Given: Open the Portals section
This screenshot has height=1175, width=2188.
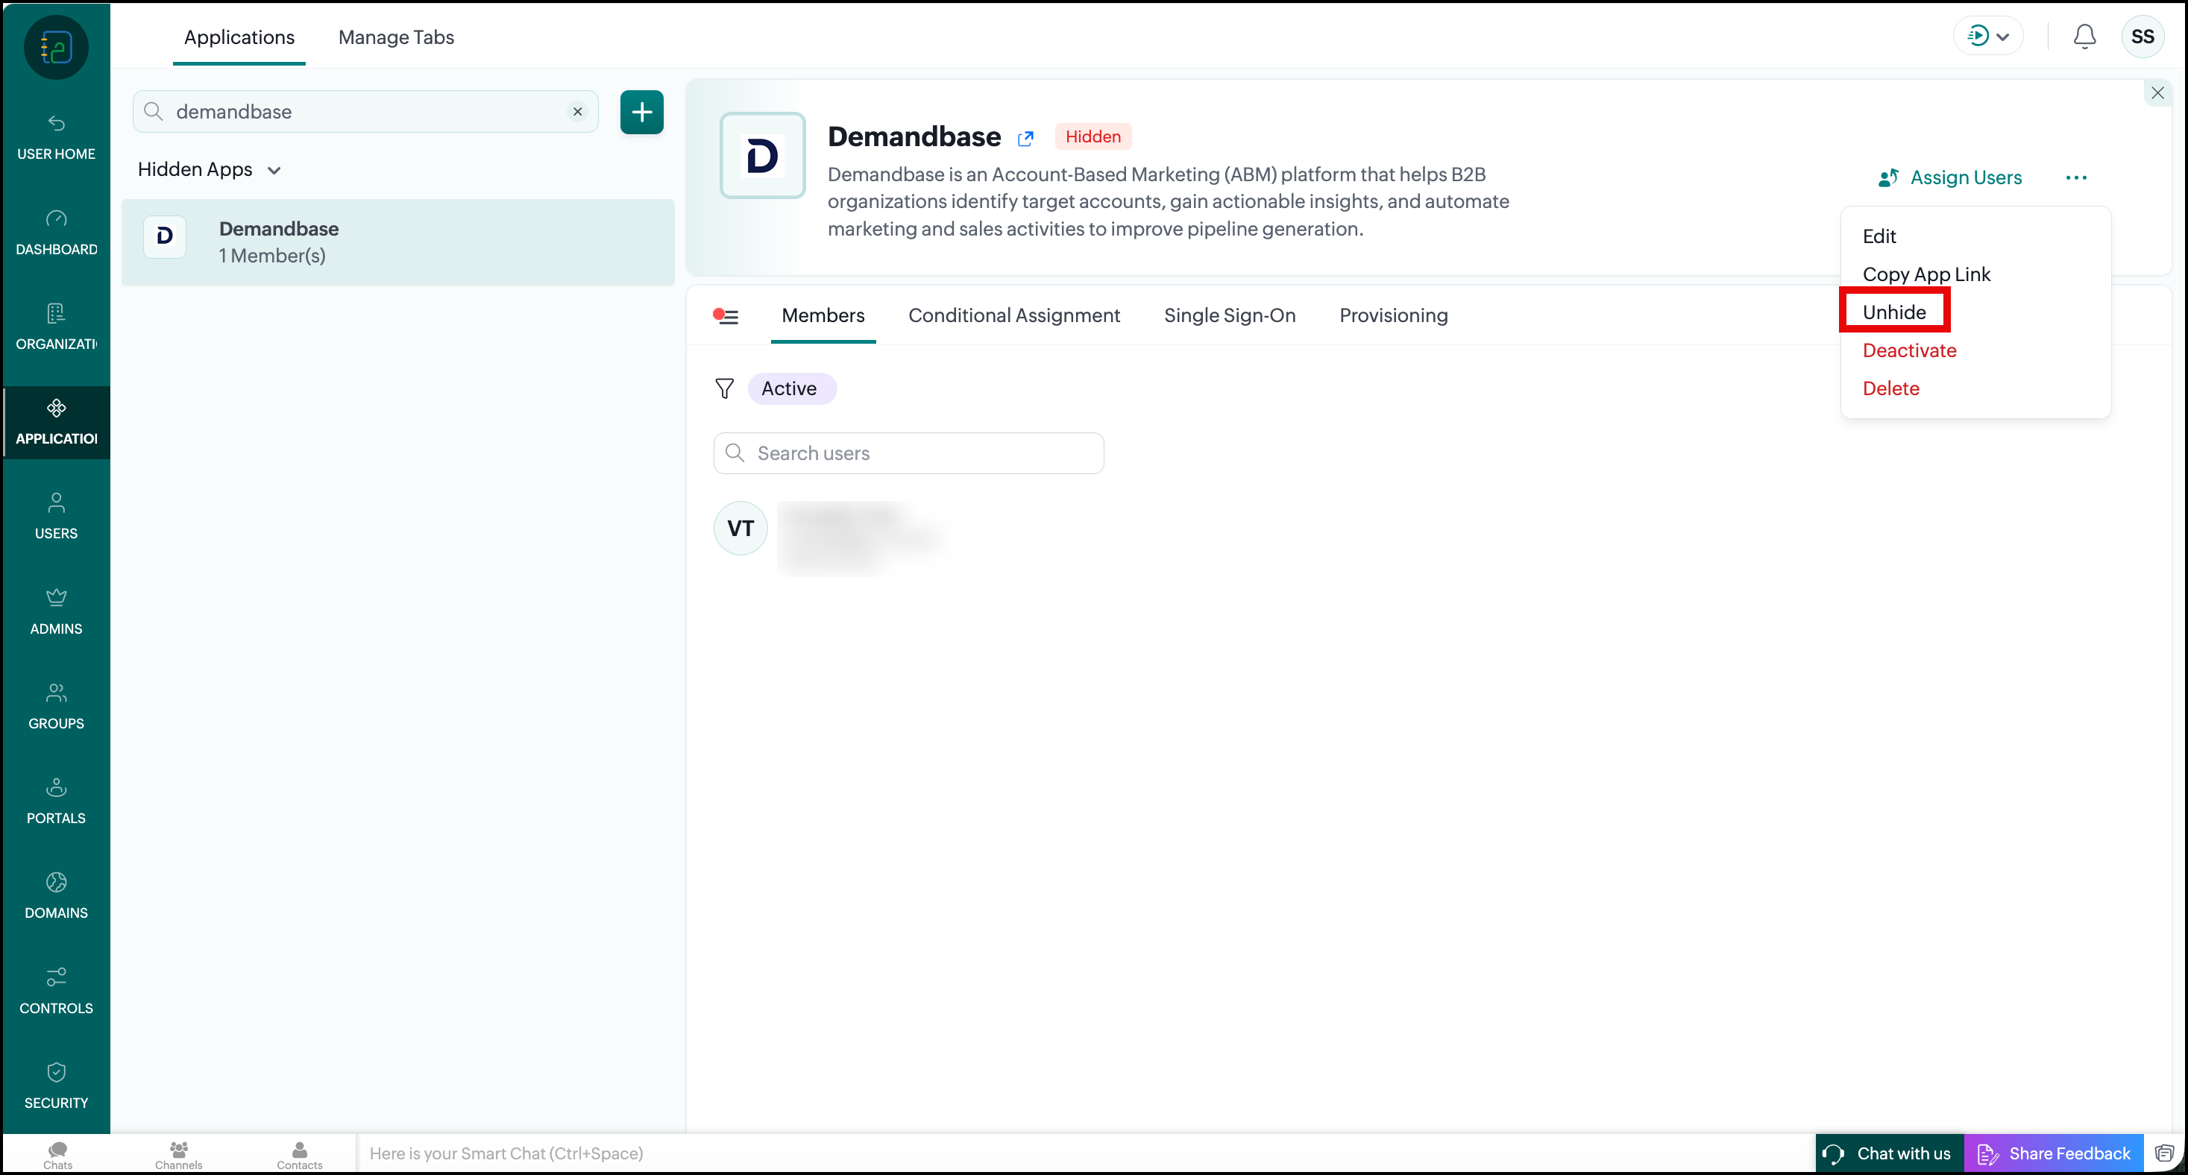Looking at the screenshot, I should click(56, 801).
